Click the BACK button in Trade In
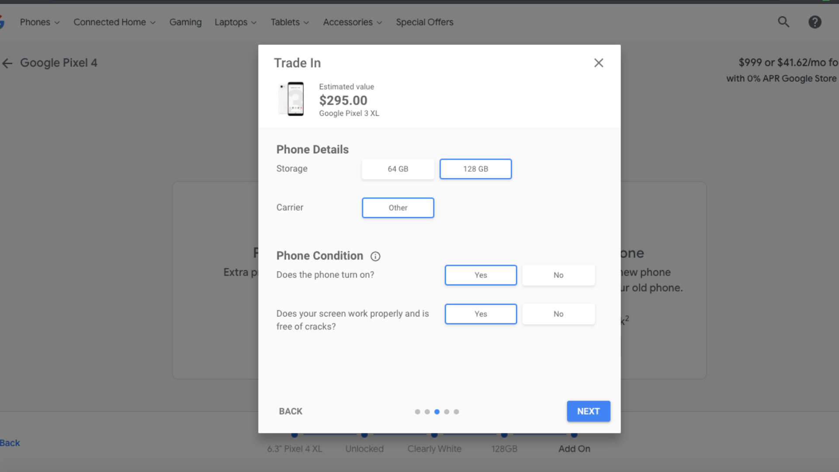This screenshot has width=839, height=472. (291, 411)
